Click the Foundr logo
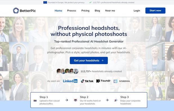The image size is (174, 111). pos(103,81)
